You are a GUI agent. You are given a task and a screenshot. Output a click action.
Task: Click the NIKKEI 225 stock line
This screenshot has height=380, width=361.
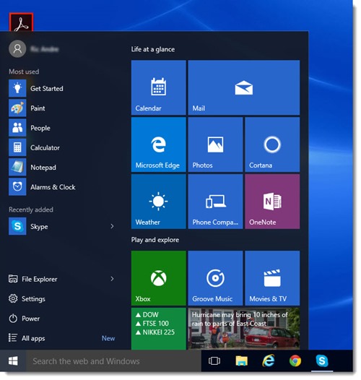coord(155,332)
